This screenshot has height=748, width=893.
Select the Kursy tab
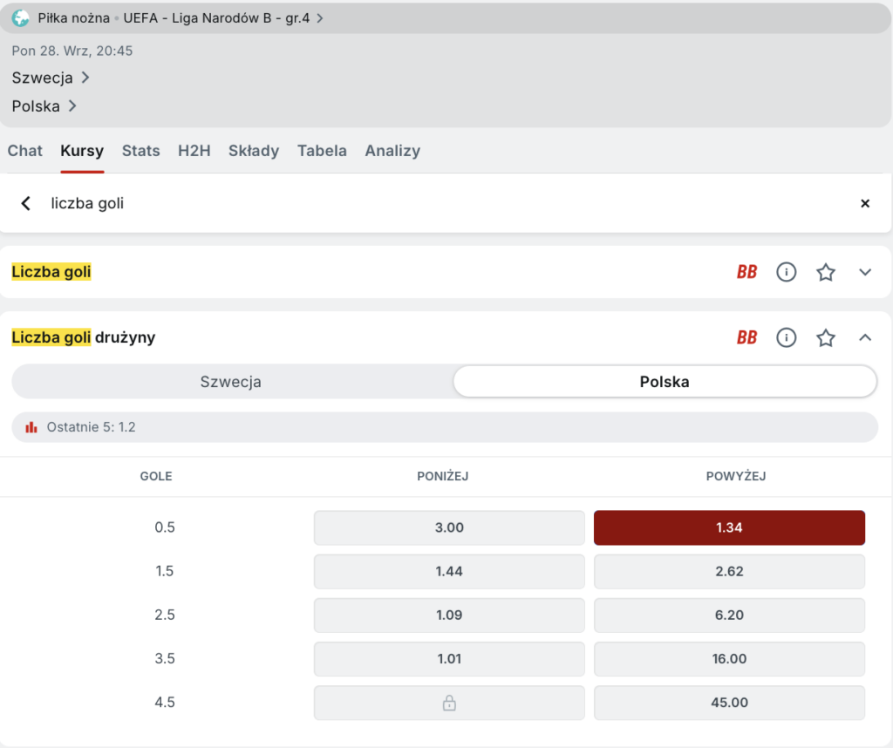point(82,151)
